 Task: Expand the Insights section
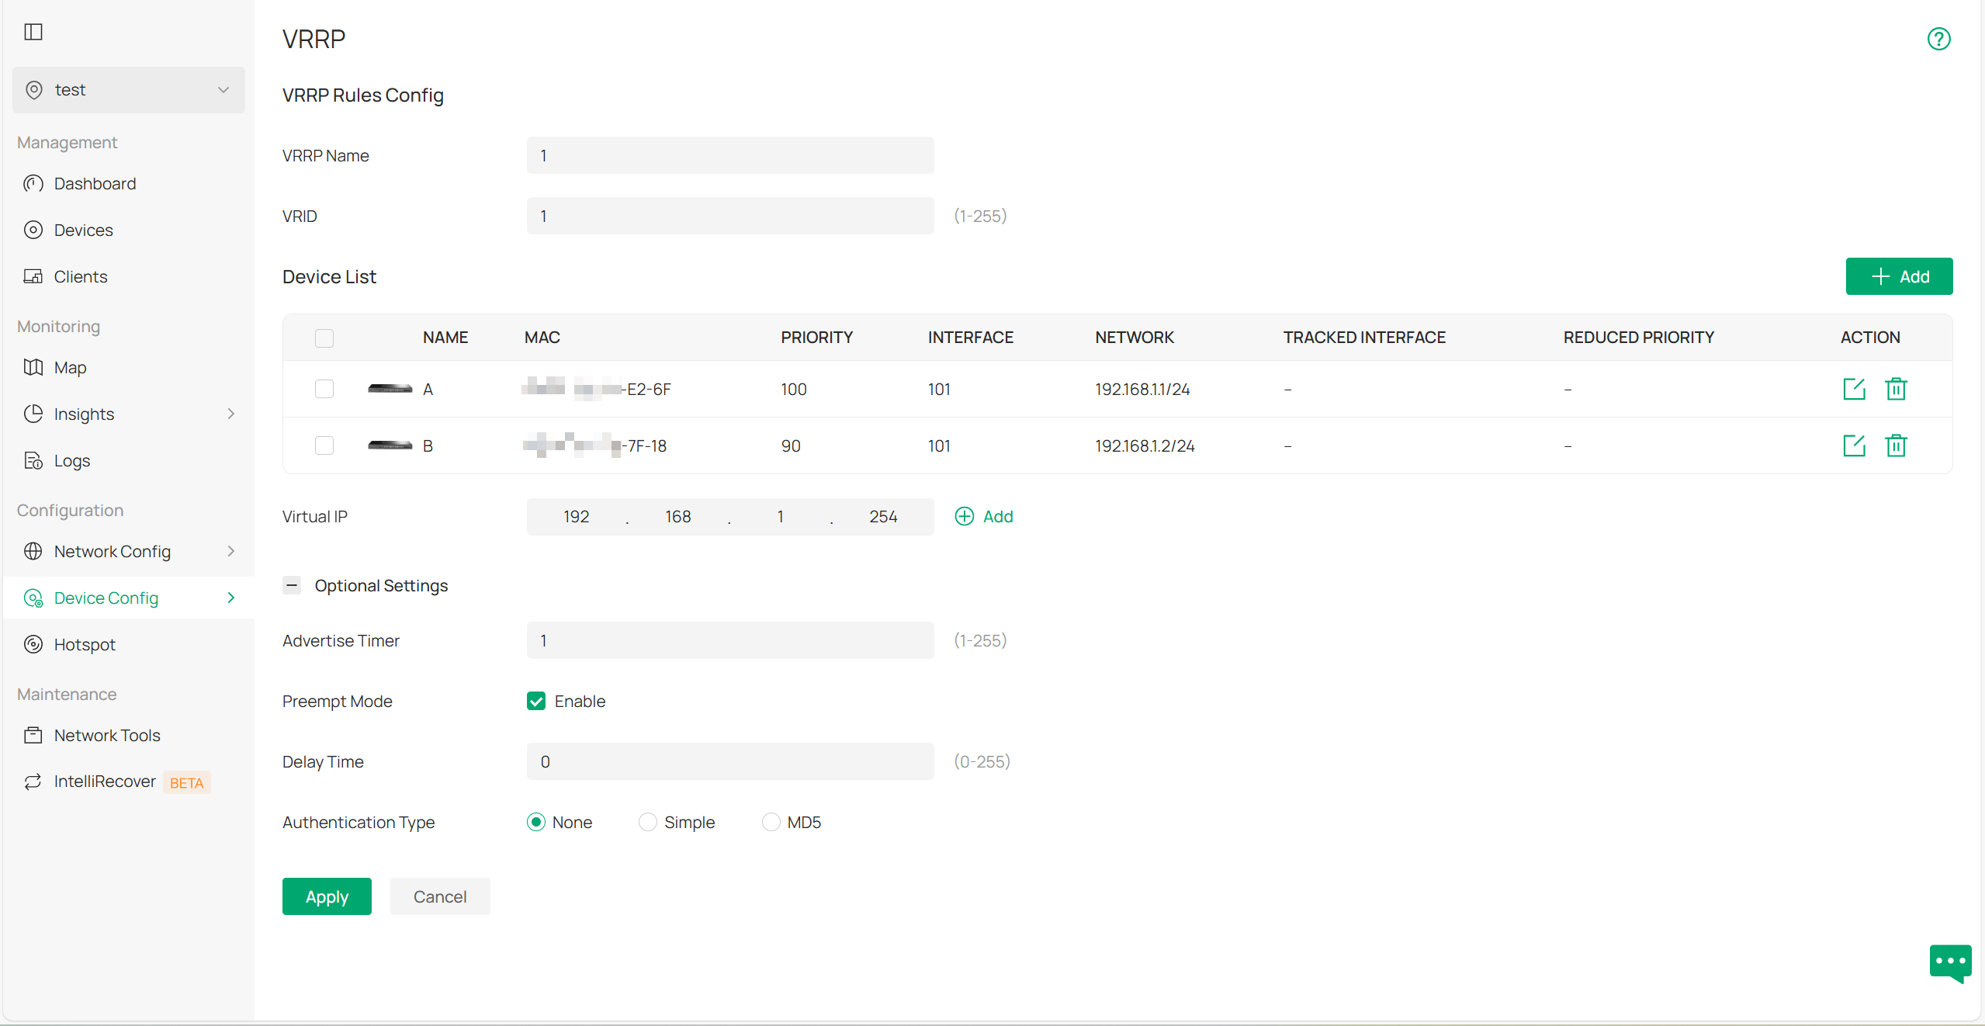tap(85, 414)
